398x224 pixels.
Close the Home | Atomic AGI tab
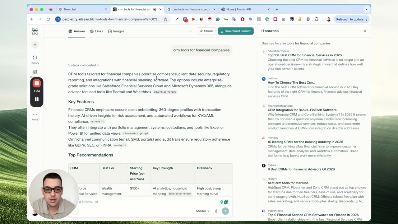point(269,9)
